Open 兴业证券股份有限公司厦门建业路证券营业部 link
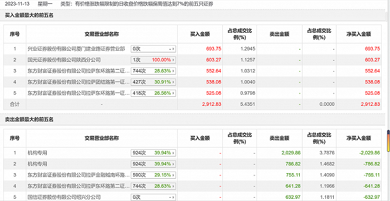 pyautogui.click(x=76, y=49)
